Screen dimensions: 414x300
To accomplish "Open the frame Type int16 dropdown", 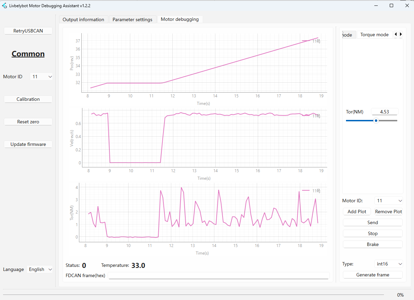I will [389, 264].
